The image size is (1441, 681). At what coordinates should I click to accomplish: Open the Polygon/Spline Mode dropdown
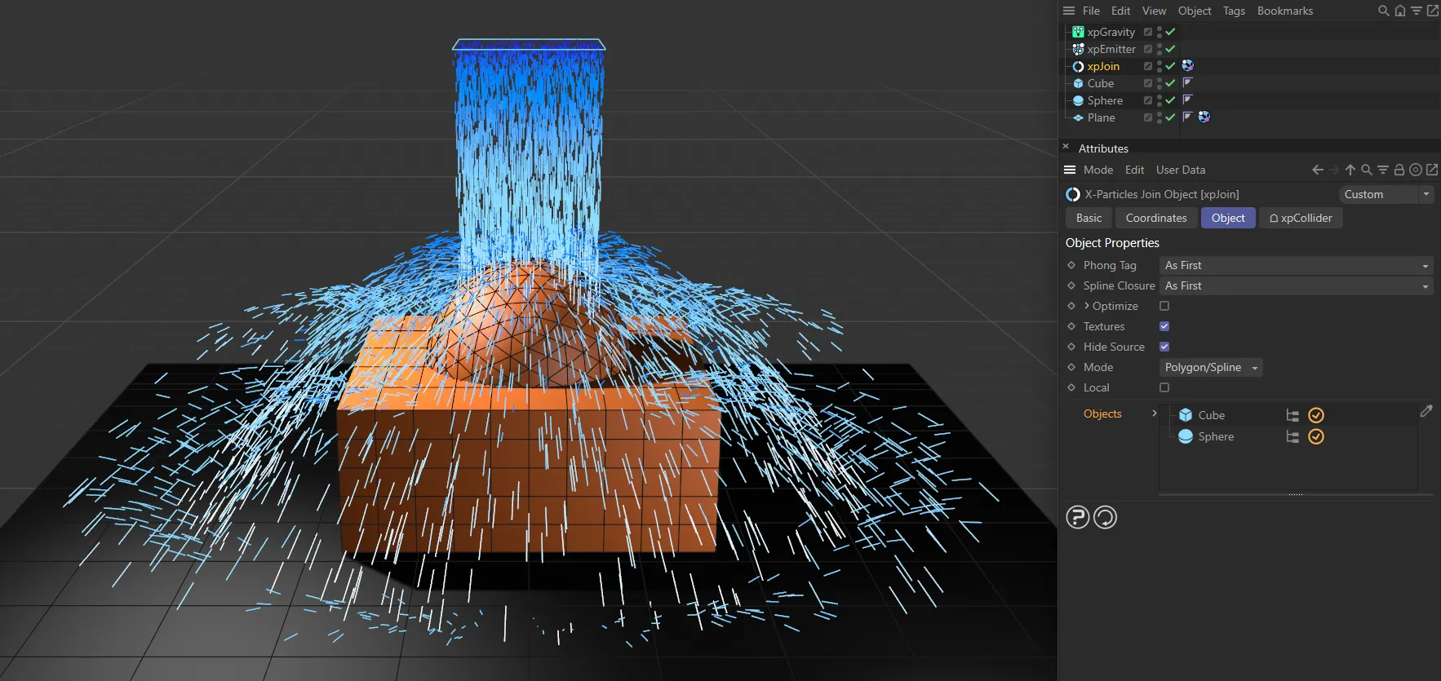(x=1211, y=368)
